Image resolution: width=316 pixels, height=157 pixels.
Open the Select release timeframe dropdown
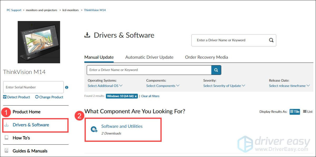(x=289, y=86)
